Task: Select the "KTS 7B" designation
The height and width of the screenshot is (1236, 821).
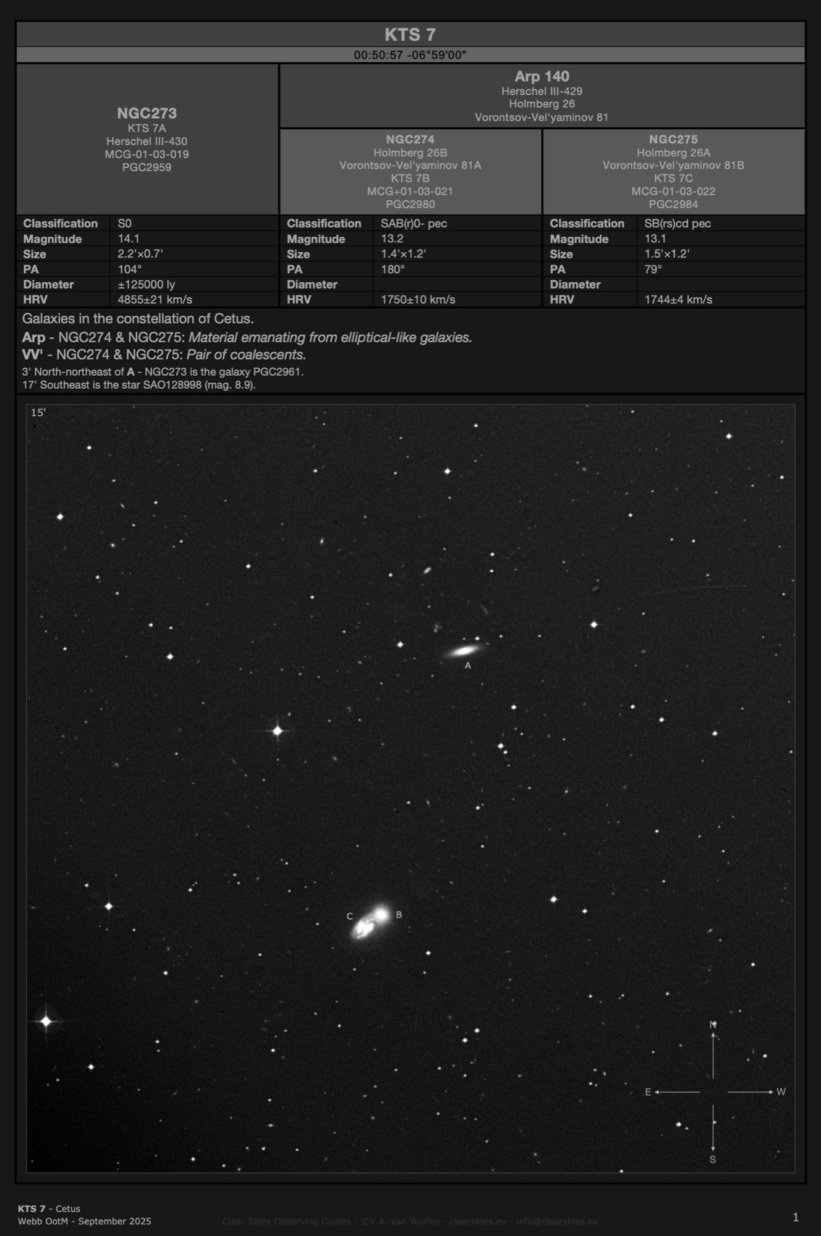Action: coord(410,179)
